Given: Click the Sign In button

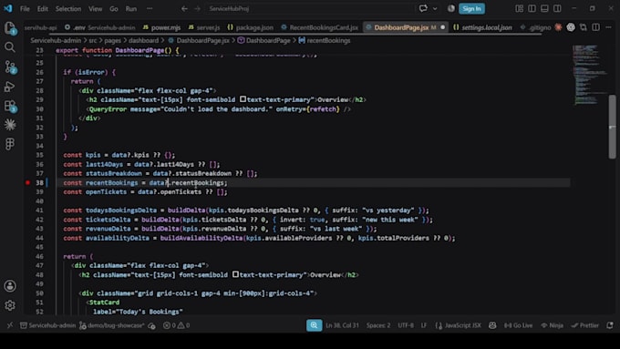Looking at the screenshot, I should (471, 8).
